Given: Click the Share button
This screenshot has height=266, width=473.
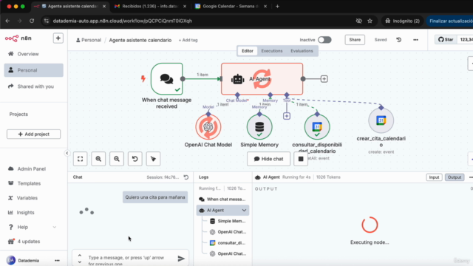Looking at the screenshot, I should click(355, 40).
